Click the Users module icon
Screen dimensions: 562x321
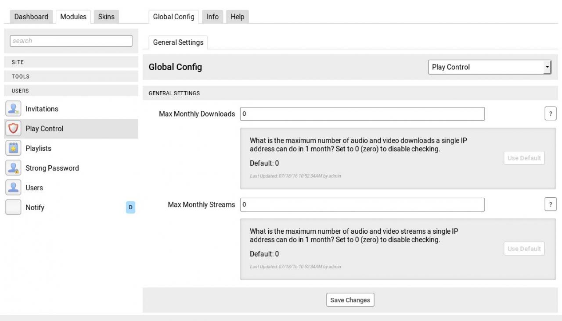13,188
